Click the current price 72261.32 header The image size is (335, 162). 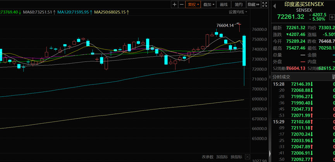click(290, 17)
